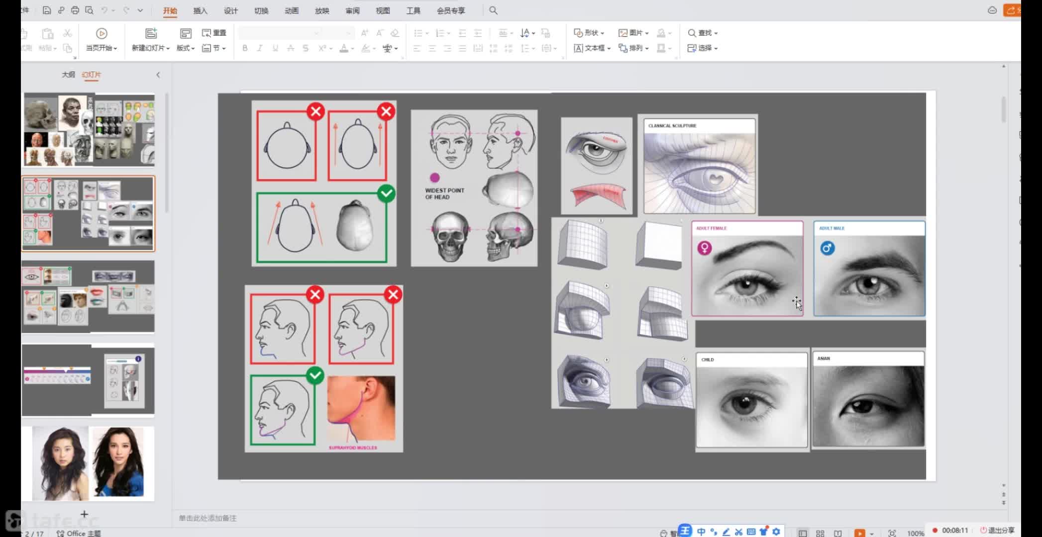Viewport: 1042px width, 537px height.
Task: Collapse the slide thumbnail panel arrow
Action: pos(158,75)
